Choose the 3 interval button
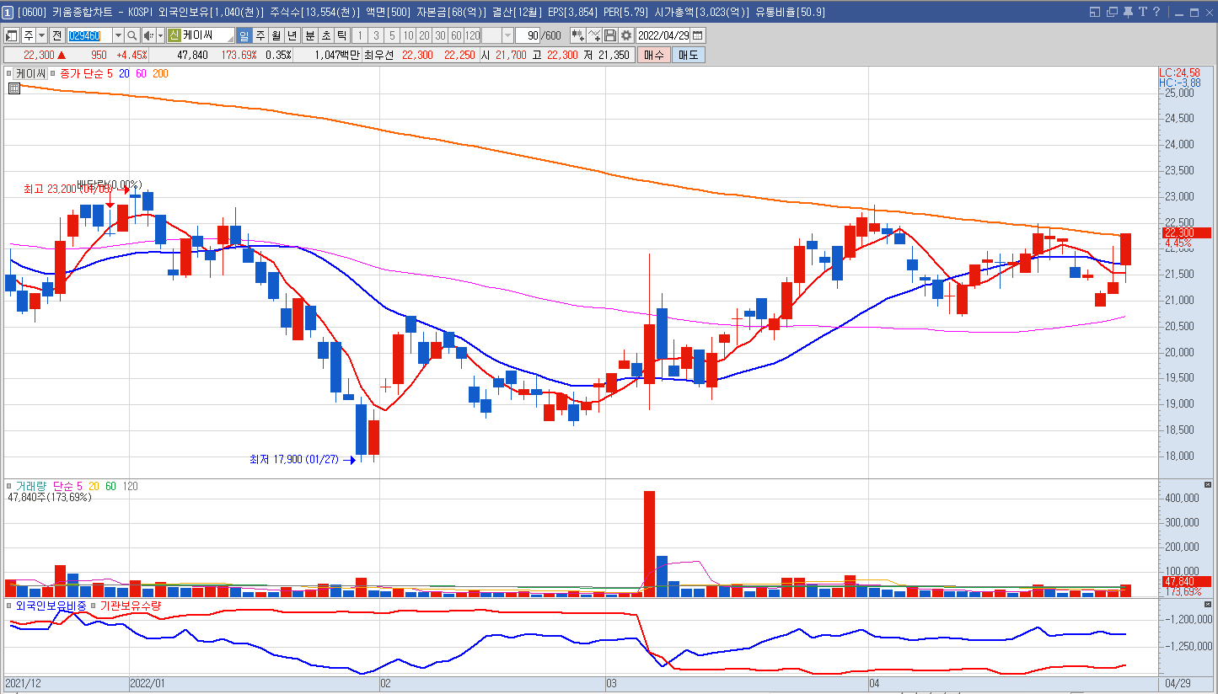 coord(376,35)
